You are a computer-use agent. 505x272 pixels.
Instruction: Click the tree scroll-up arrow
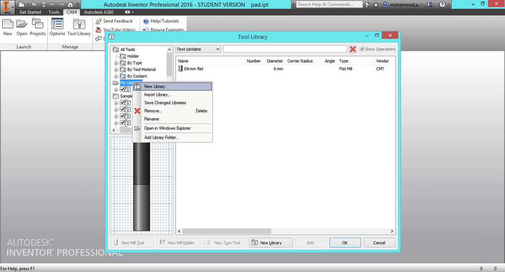tap(170, 50)
